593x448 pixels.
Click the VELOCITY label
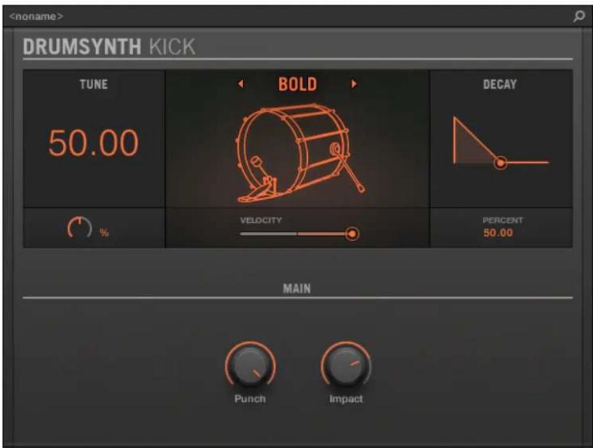(x=261, y=220)
